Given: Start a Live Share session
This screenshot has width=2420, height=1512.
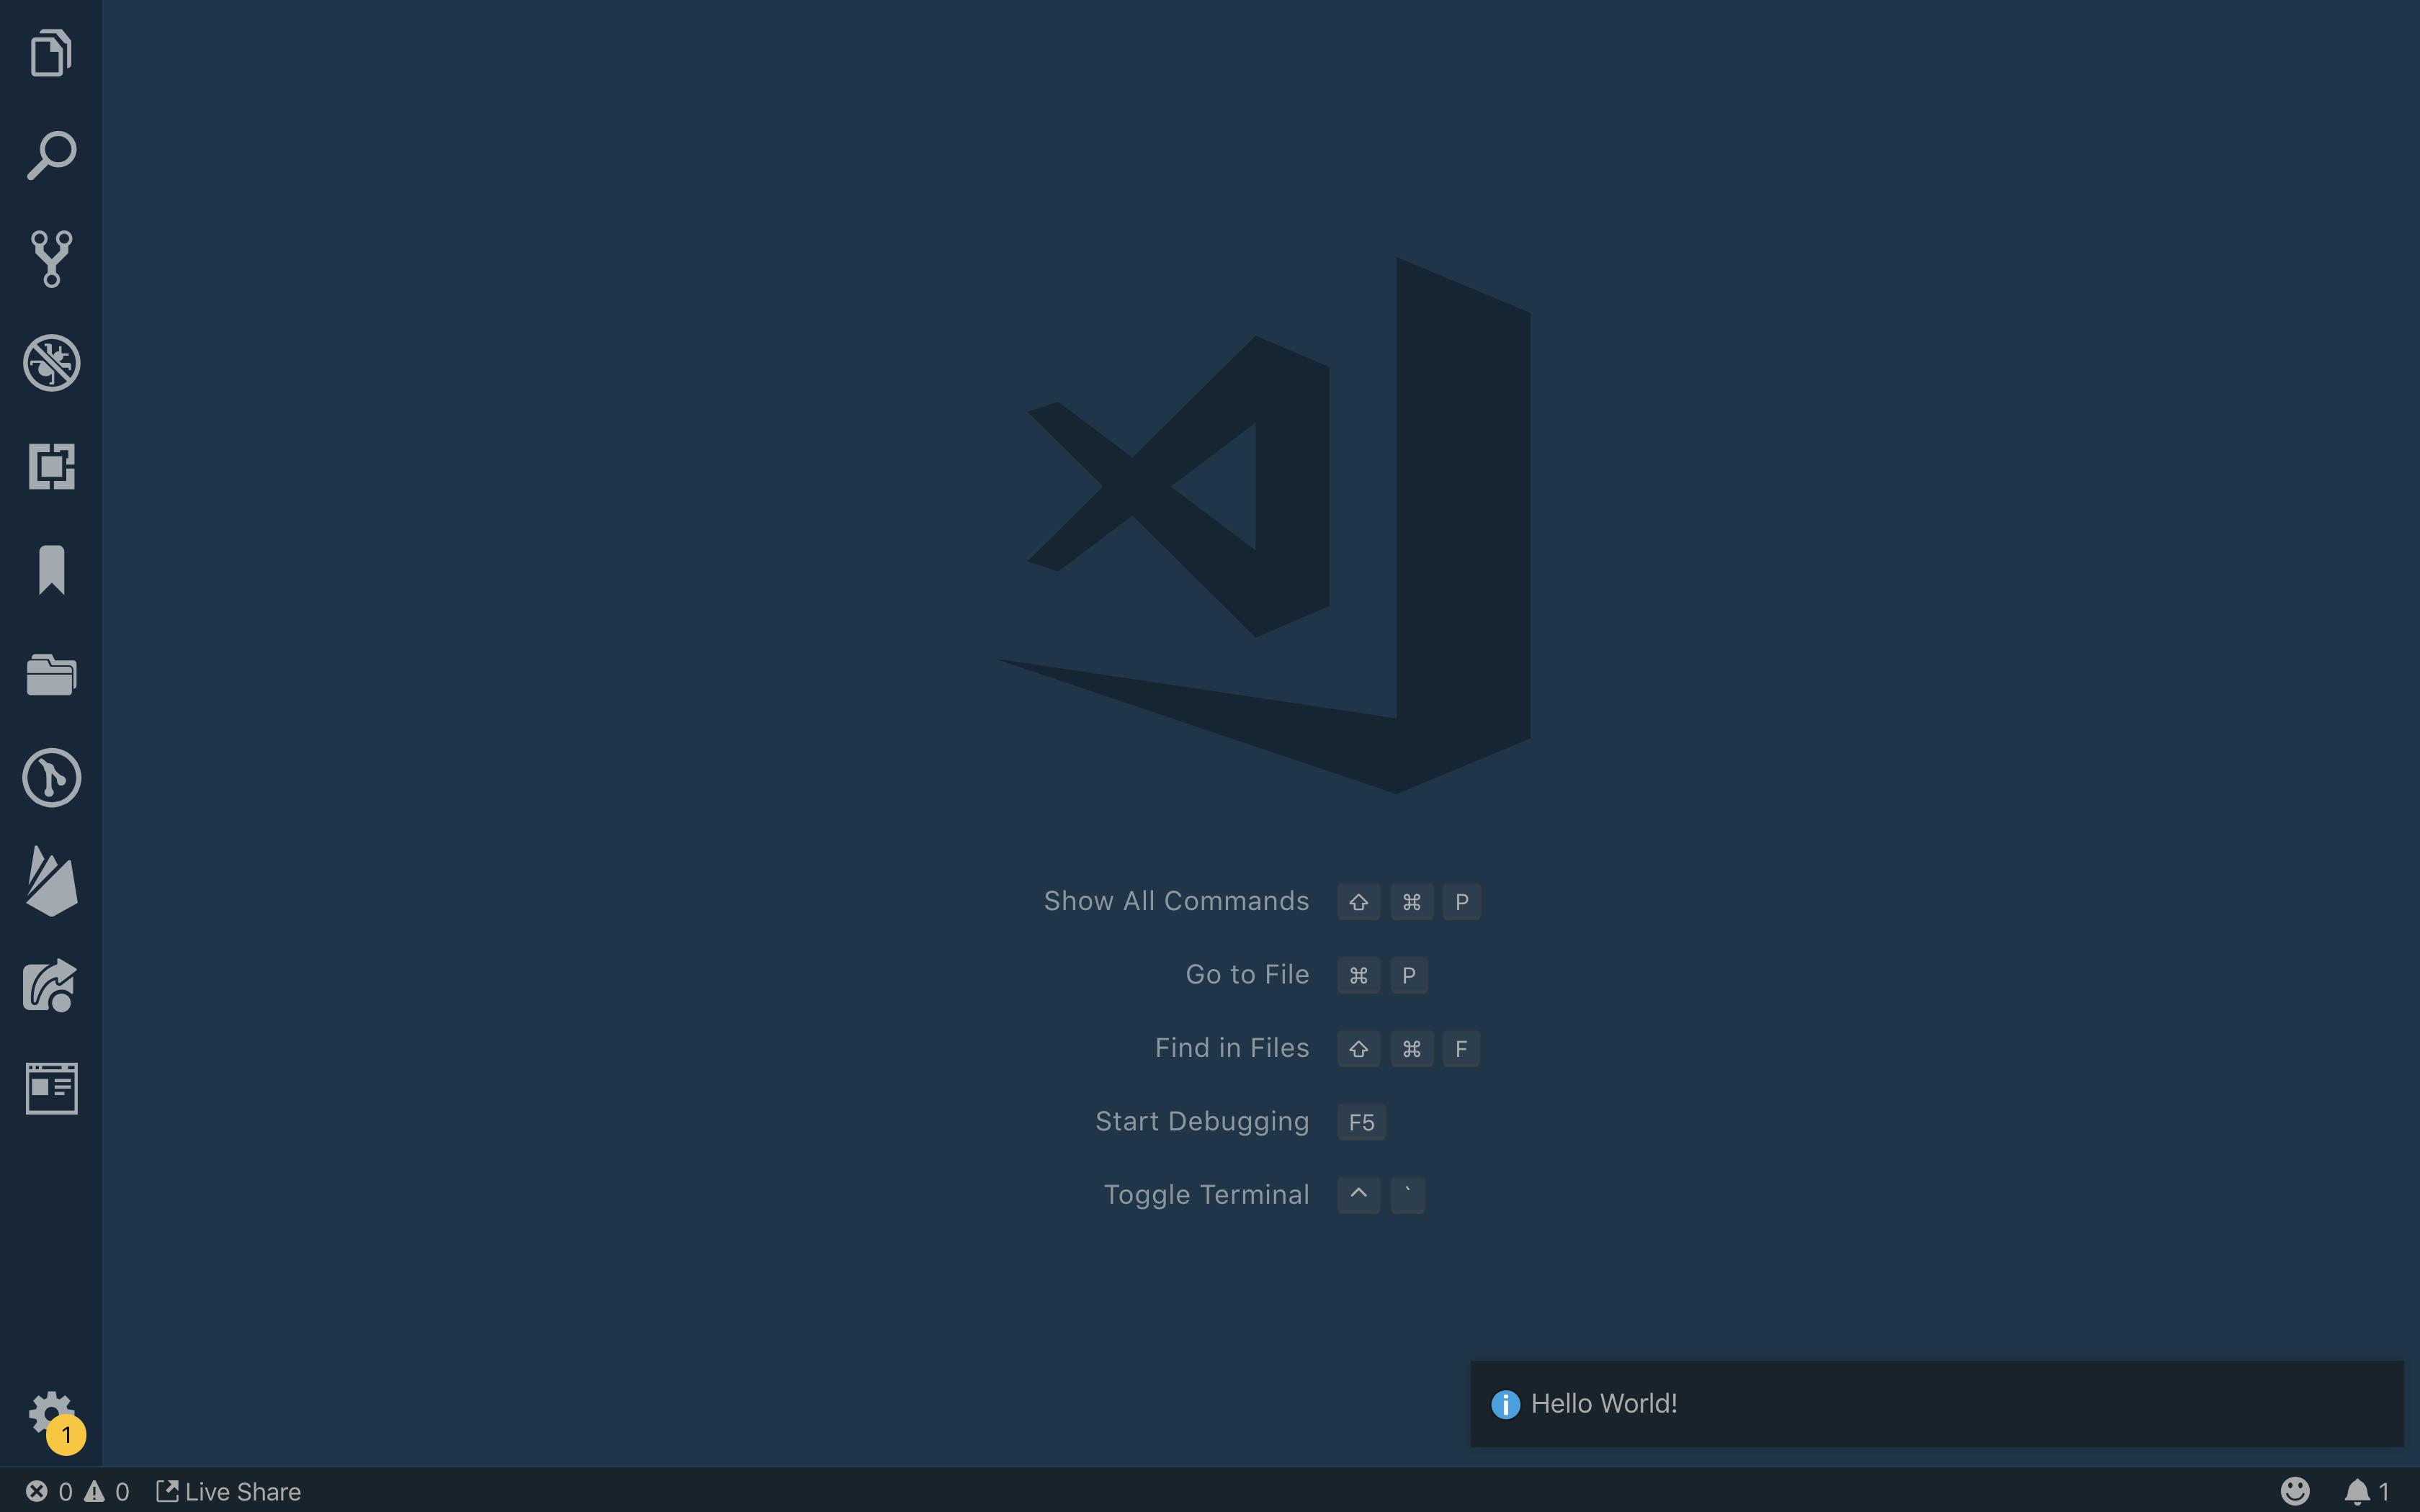Looking at the screenshot, I should (228, 1490).
